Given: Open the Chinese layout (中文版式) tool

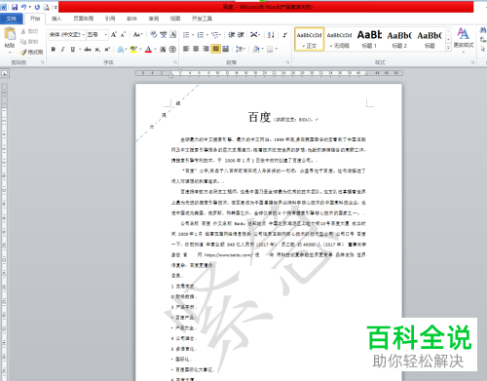Looking at the screenshot, I should (x=255, y=35).
